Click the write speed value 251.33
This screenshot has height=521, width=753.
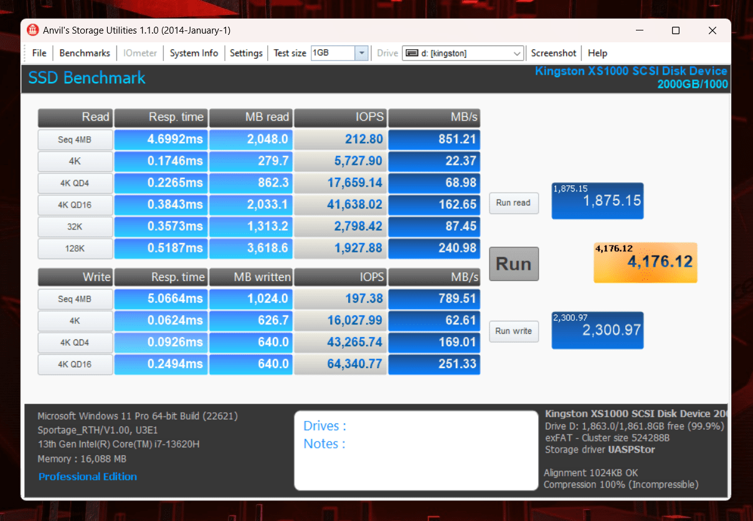(434, 364)
